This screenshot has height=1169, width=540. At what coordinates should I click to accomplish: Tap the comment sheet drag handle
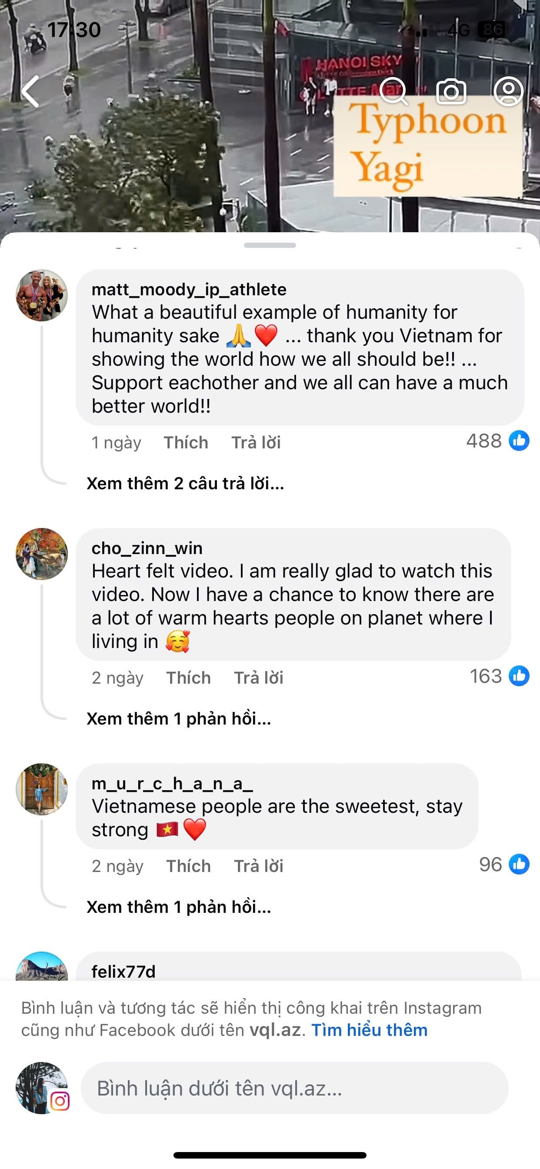[x=270, y=245]
